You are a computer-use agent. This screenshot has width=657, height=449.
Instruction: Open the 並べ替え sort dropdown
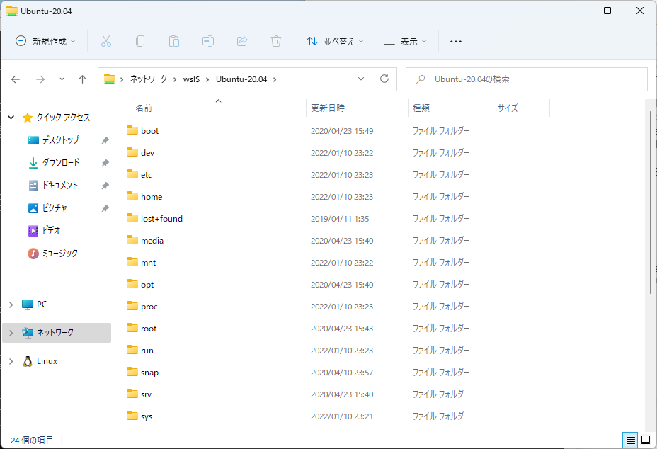coord(335,41)
